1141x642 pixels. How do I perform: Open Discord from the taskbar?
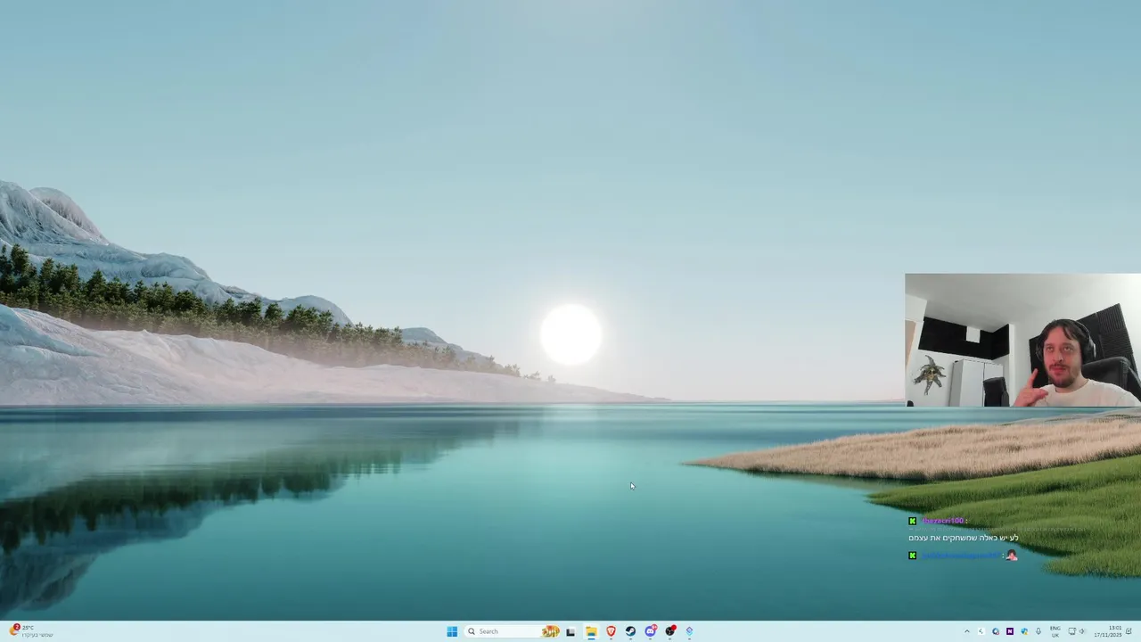[x=651, y=631]
